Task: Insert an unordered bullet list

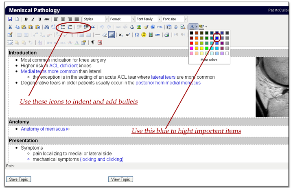Action: pos(63,27)
